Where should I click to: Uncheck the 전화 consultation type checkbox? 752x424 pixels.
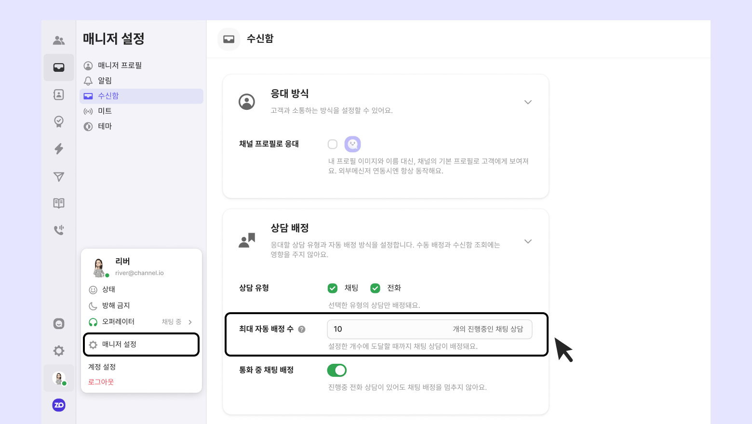point(375,288)
